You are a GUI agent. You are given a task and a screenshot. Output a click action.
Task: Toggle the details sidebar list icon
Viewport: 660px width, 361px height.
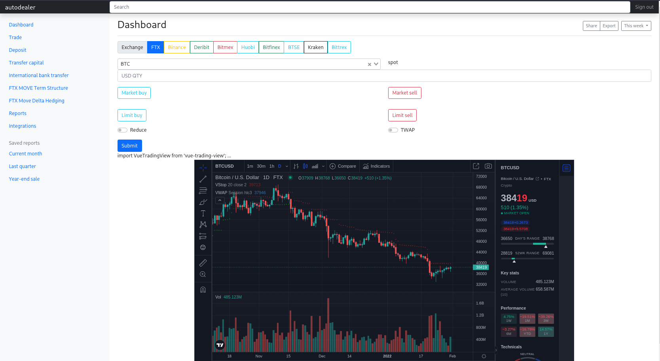click(x=566, y=168)
